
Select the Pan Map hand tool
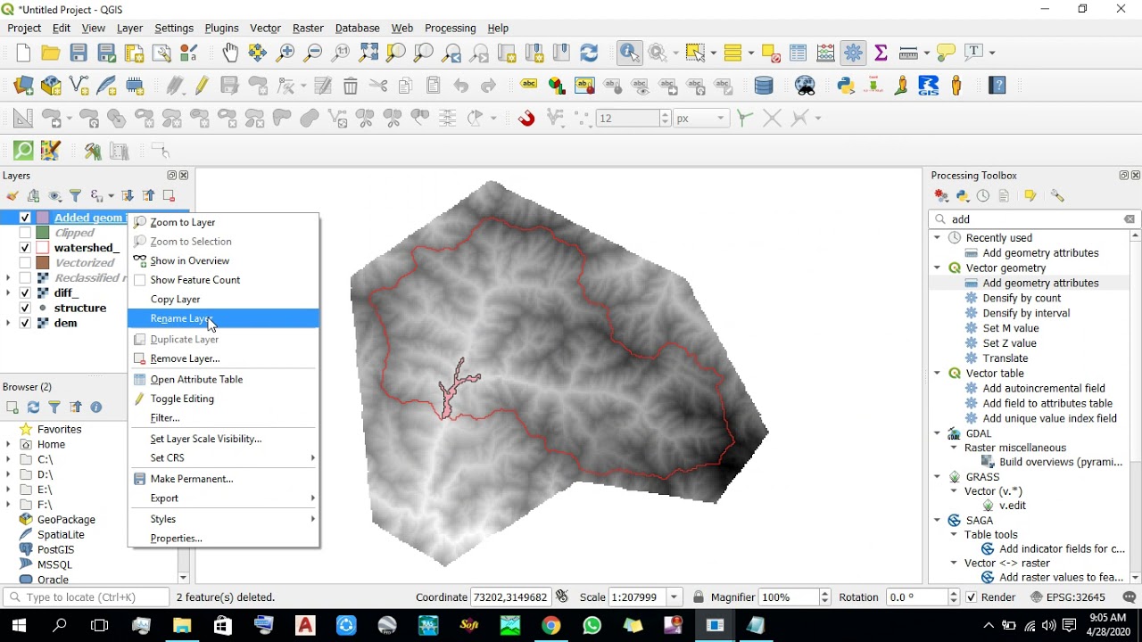click(230, 53)
